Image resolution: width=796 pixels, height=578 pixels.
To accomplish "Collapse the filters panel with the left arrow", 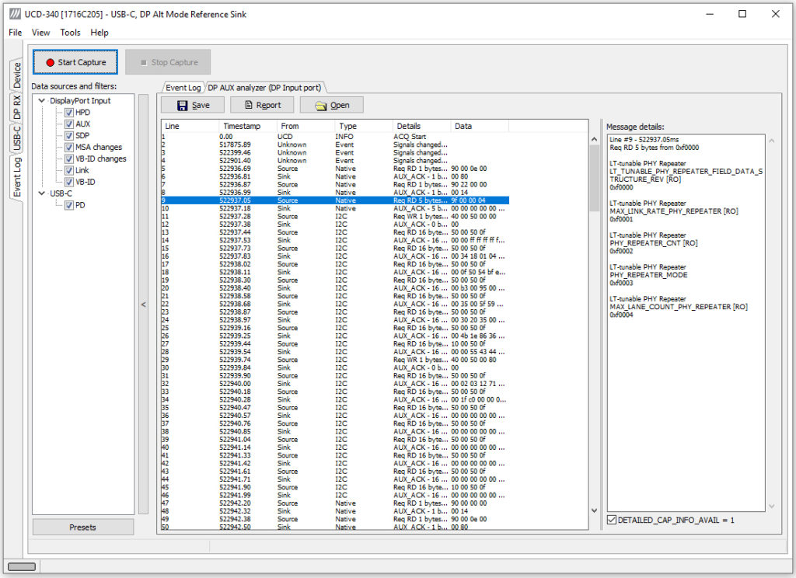I will tap(143, 305).
